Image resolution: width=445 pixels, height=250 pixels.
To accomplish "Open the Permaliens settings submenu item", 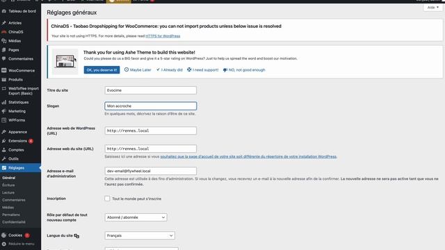I will tap(11, 215).
